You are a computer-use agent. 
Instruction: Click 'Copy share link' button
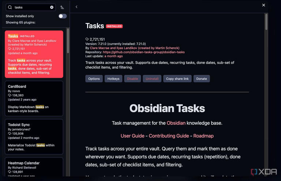pos(177,79)
